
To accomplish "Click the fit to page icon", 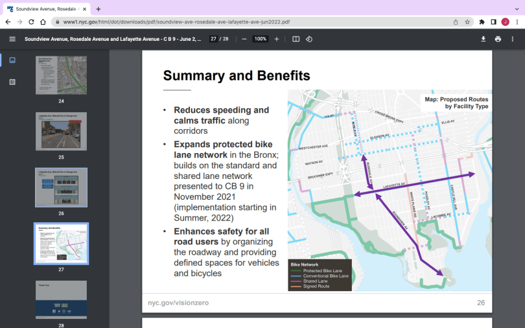I will 296,39.
